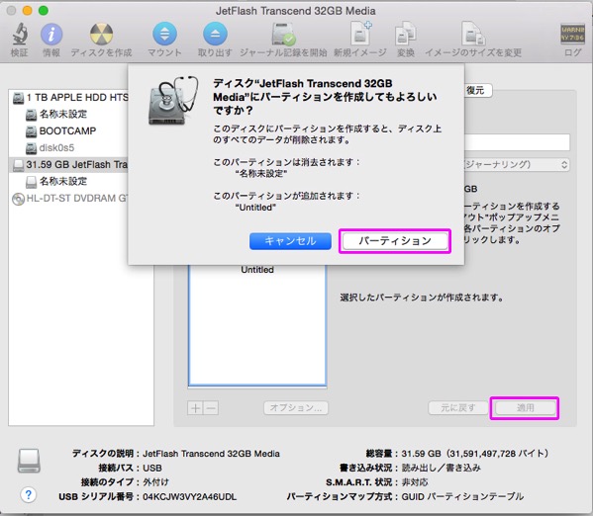Click the 読み出し/書き込み write status value
This screenshot has width=593, height=516.
coord(441,468)
